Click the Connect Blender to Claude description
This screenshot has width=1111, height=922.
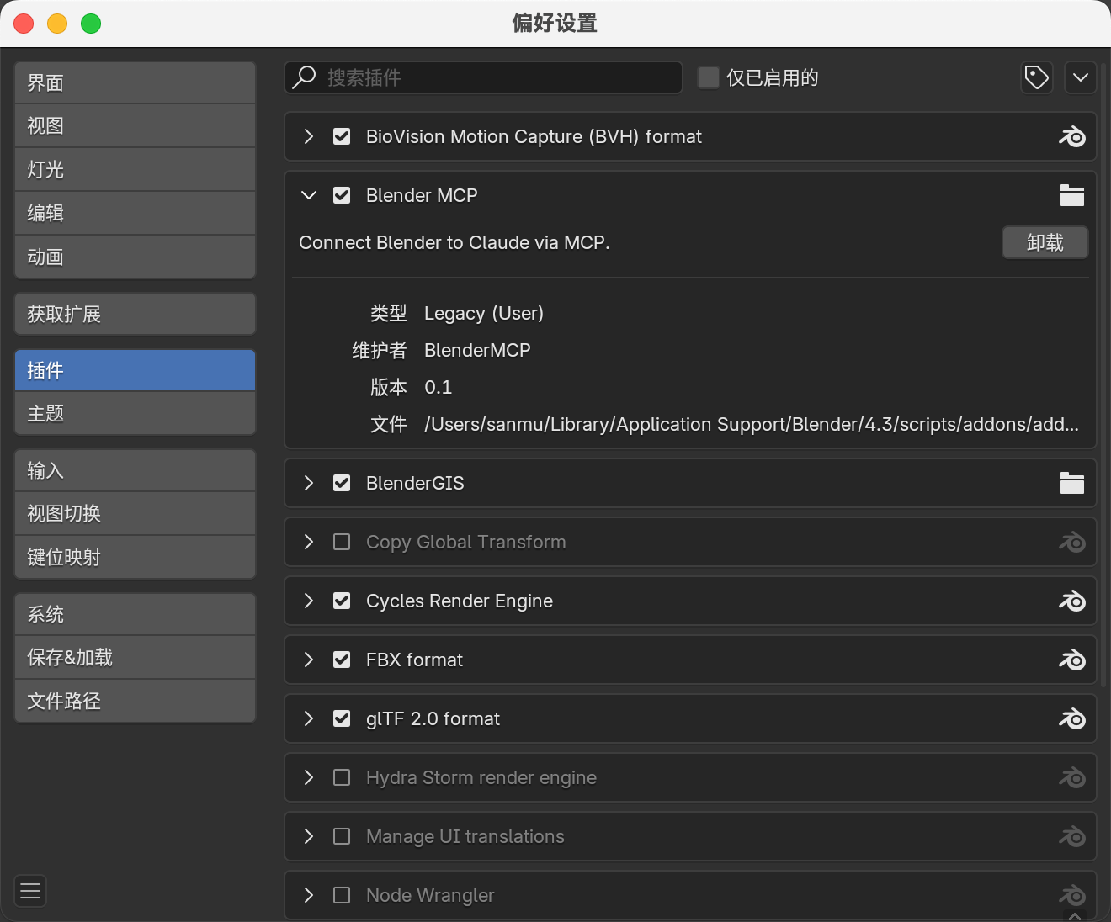tap(454, 242)
